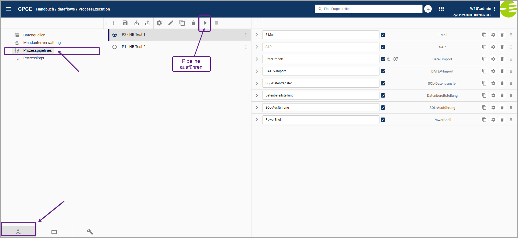Screen dimensions: 518x238
Task: Click the import (download) pipeline icon
Action: pyautogui.click(x=136, y=23)
